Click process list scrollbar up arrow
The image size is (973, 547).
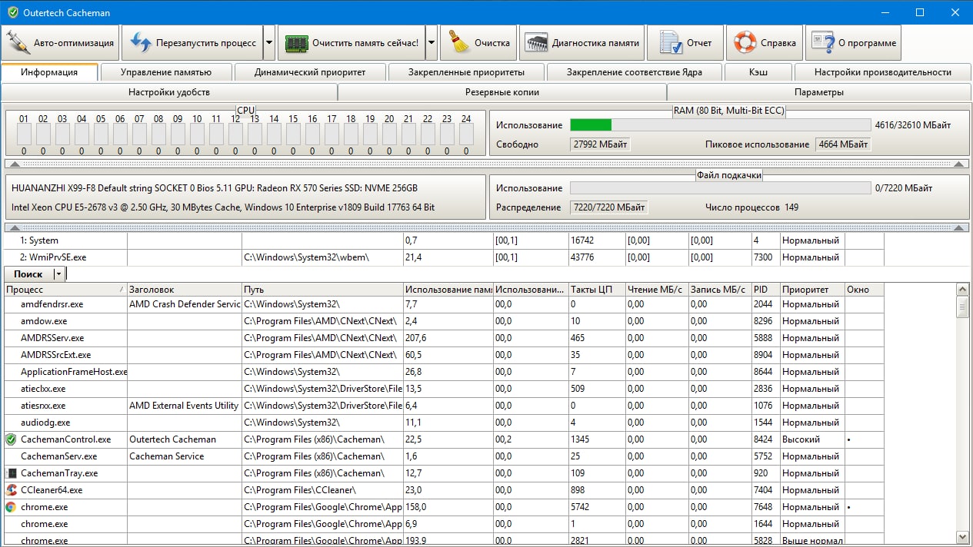(x=962, y=290)
